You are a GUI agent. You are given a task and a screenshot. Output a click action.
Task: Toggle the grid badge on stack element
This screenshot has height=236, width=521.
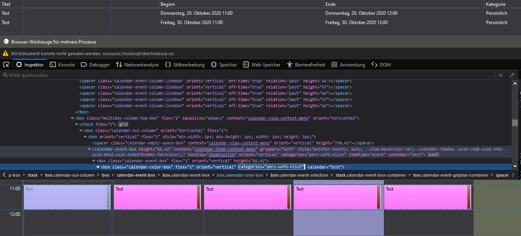(x=124, y=124)
